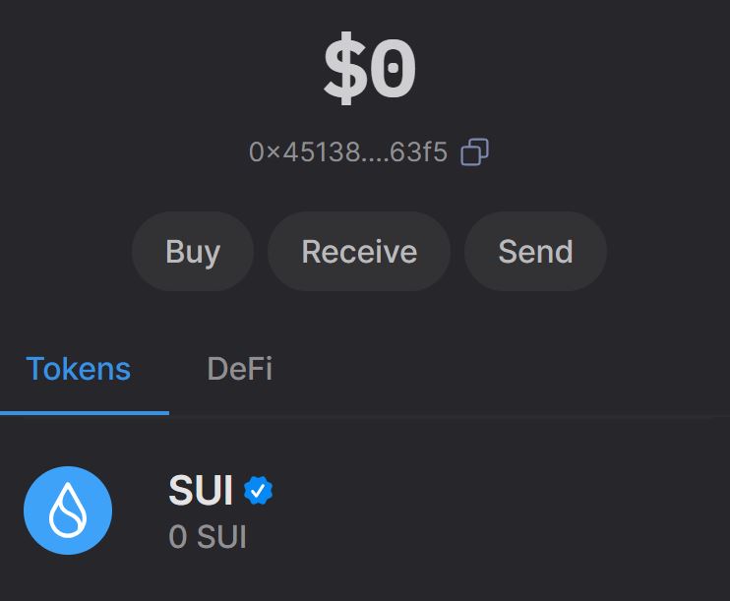730x601 pixels.
Task: Click the zero digit in the $0 balance
Action: 394,71
